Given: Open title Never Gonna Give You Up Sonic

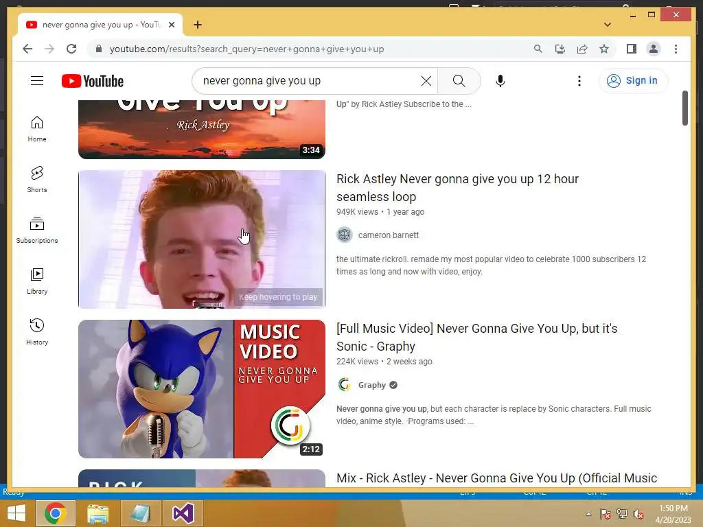Looking at the screenshot, I should [x=476, y=338].
